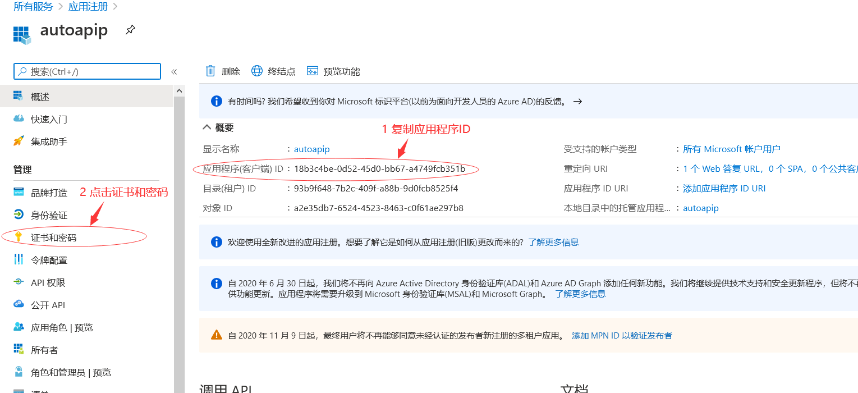Click the object ID value

[x=379, y=208]
